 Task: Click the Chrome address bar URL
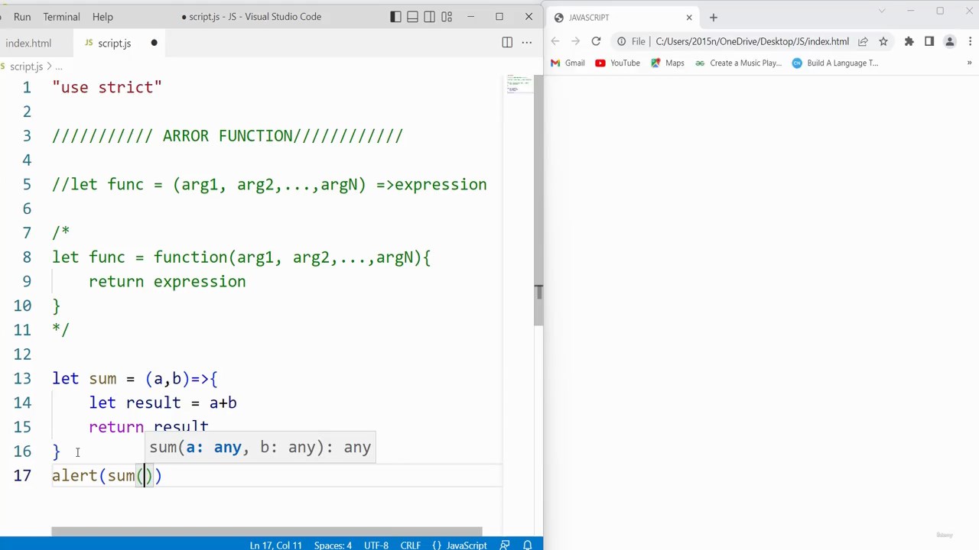(x=752, y=41)
